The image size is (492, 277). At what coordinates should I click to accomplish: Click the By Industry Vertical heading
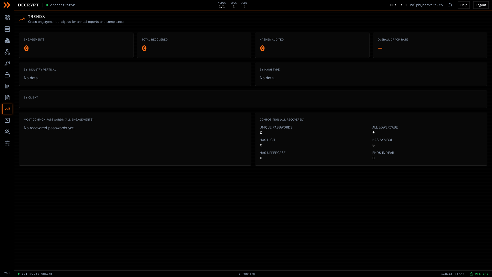click(x=40, y=70)
